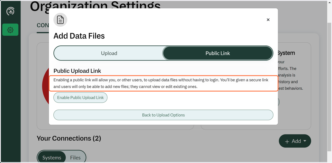Click the app logo in the sidebar

click(x=11, y=11)
